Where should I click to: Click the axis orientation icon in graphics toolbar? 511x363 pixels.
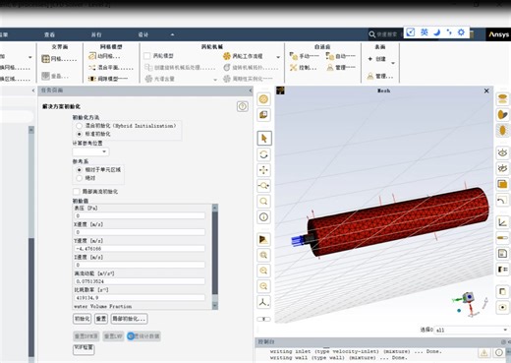pyautogui.click(x=264, y=302)
